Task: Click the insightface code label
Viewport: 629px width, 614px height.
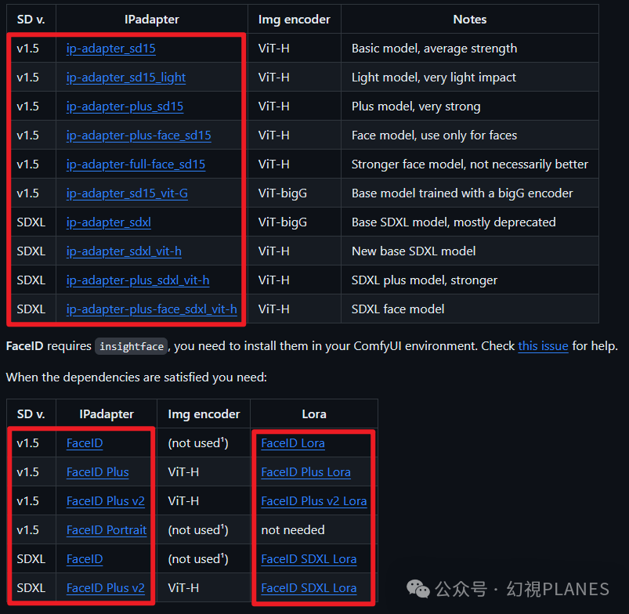Action: coord(131,346)
